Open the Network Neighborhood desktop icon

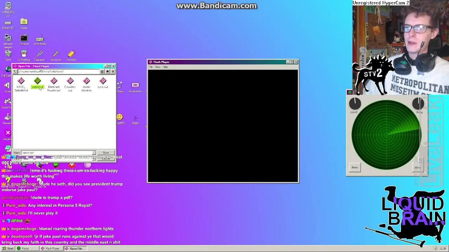click(8, 41)
